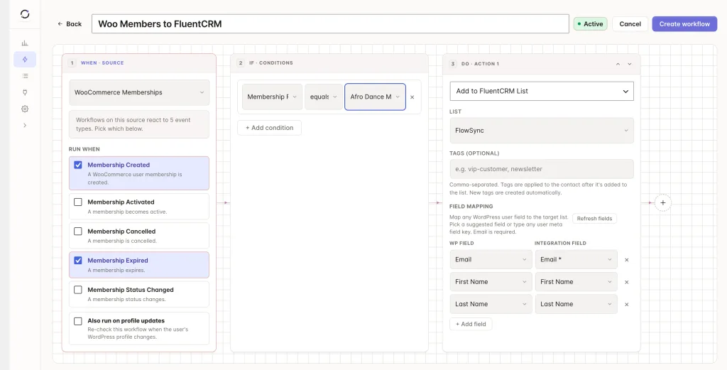Screen dimensions: 727x370
Task: Enable the Membership Status Changed checkbox
Action: coord(78,289)
